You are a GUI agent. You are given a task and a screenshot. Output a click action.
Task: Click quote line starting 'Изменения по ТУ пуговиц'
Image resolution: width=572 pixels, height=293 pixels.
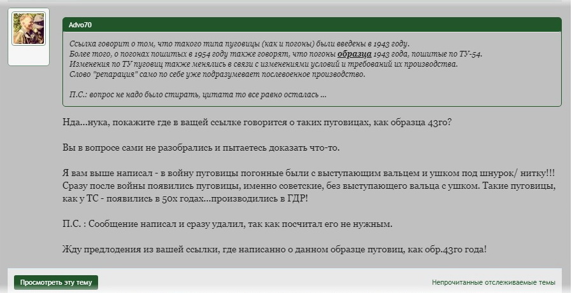point(263,64)
